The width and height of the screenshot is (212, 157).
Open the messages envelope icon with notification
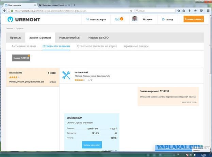pyautogui.click(x=119, y=19)
